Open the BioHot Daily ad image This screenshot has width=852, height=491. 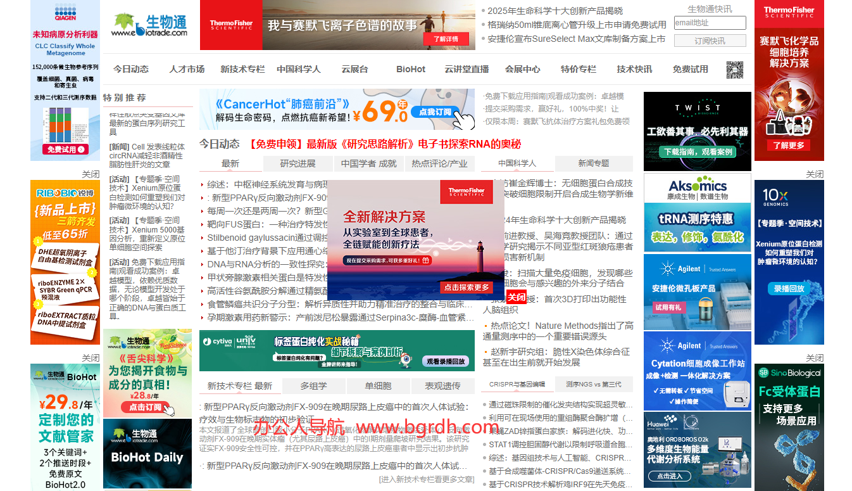147,454
